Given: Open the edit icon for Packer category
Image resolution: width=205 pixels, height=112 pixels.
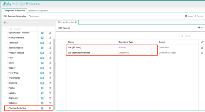Looking at the screenshot, I should coord(50,88).
